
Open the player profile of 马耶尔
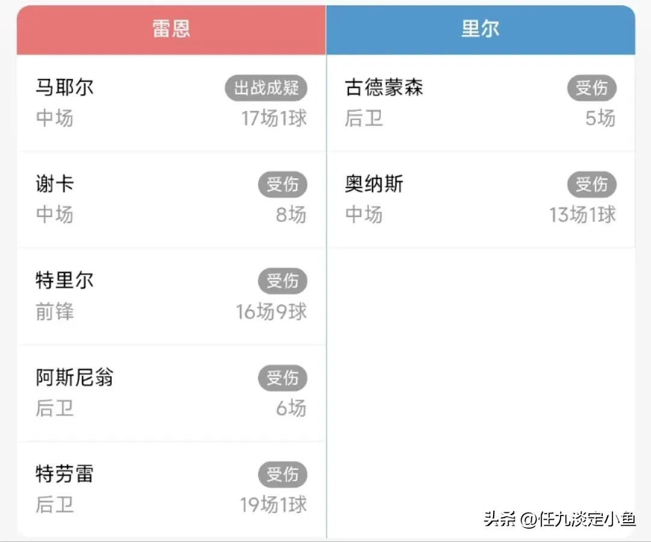pos(64,87)
